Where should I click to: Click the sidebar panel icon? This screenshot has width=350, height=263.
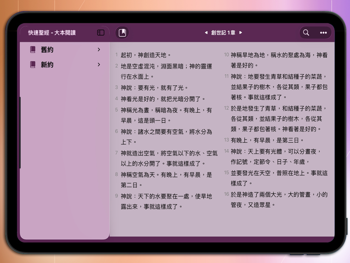(100, 32)
